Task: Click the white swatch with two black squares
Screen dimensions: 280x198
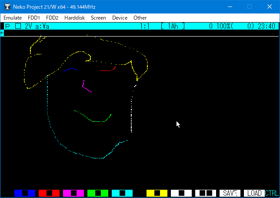Action: (206, 193)
